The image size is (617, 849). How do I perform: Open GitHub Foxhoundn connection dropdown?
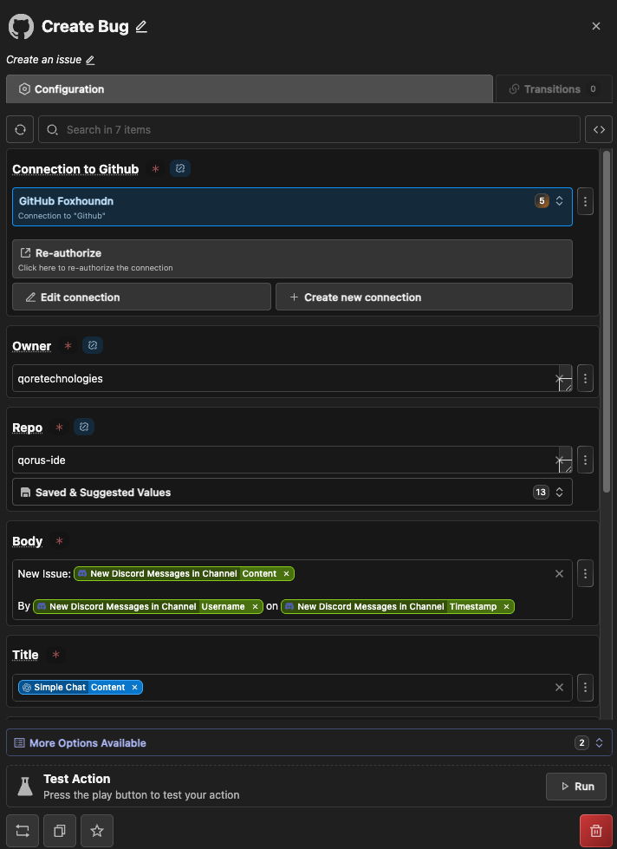[x=292, y=206]
